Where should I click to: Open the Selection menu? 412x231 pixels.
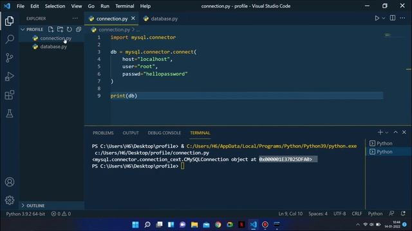(x=55, y=6)
